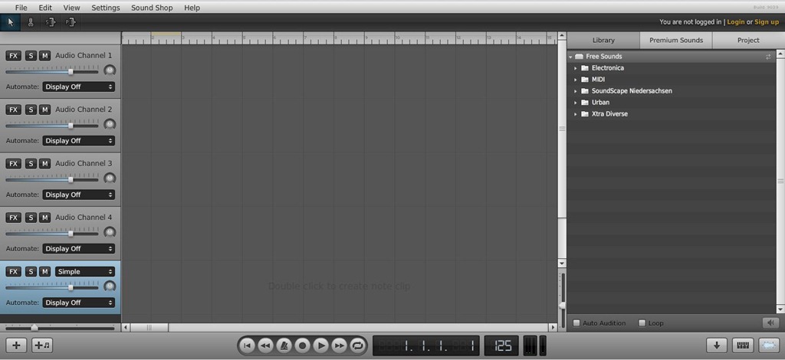
Task: Open Automate dropdown for Audio Channel 3
Action: (x=79, y=195)
